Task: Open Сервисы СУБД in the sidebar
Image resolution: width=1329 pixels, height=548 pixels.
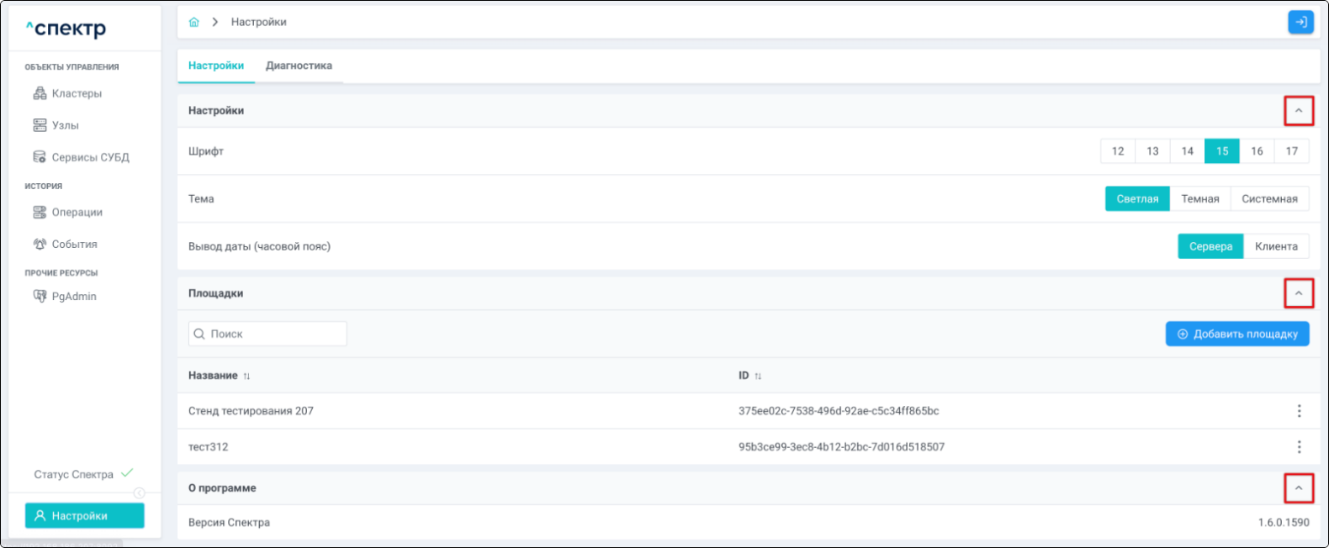Action: coord(91,157)
